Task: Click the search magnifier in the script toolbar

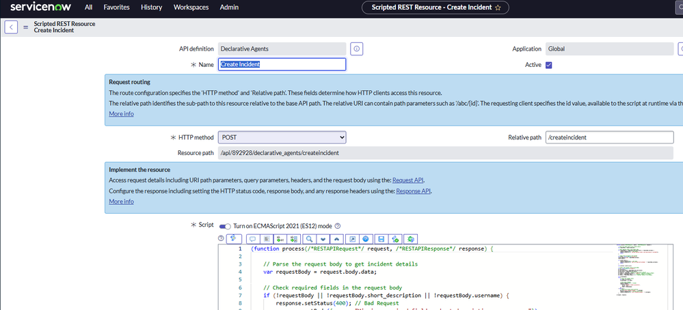Action: 309,239
